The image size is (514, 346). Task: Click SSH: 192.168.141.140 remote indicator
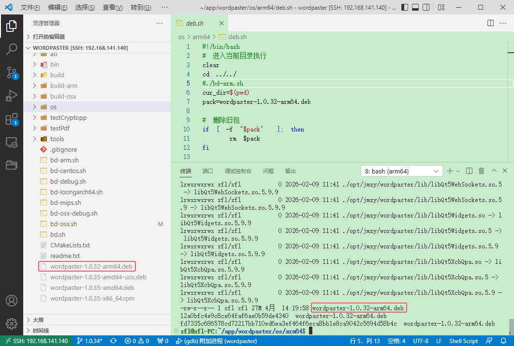pyautogui.click(x=36, y=341)
